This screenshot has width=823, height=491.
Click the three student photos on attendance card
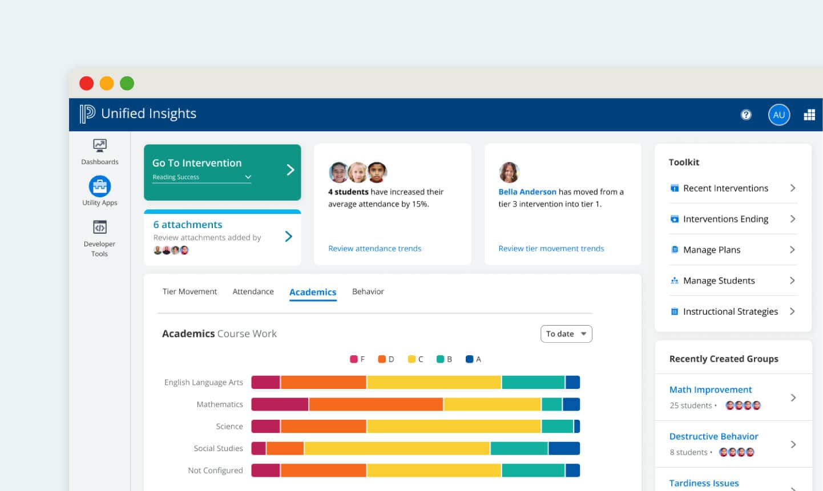click(x=358, y=172)
